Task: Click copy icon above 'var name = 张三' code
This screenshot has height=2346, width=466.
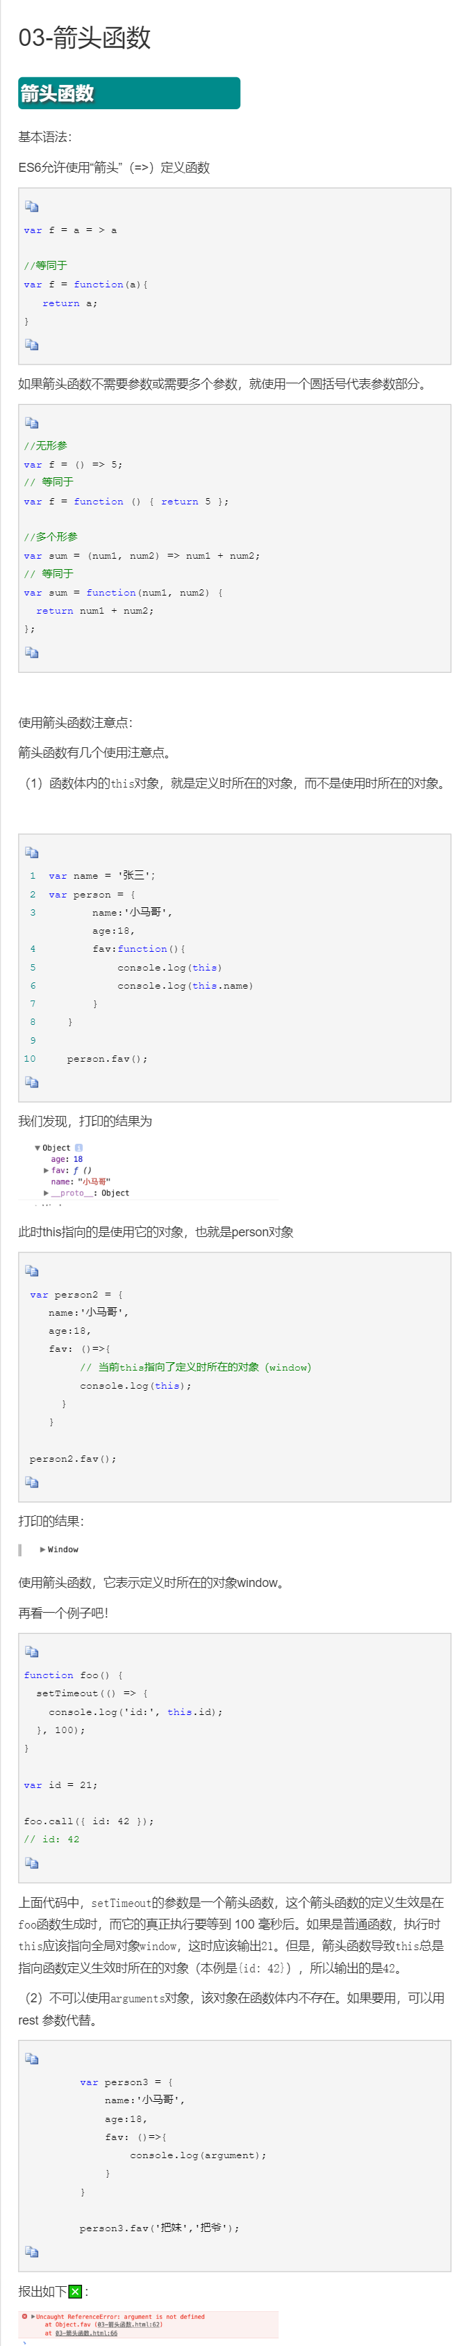Action: point(32,852)
